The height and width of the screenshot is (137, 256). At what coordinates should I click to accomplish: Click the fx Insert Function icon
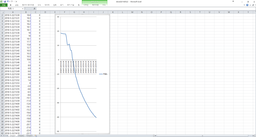pos(34,9)
